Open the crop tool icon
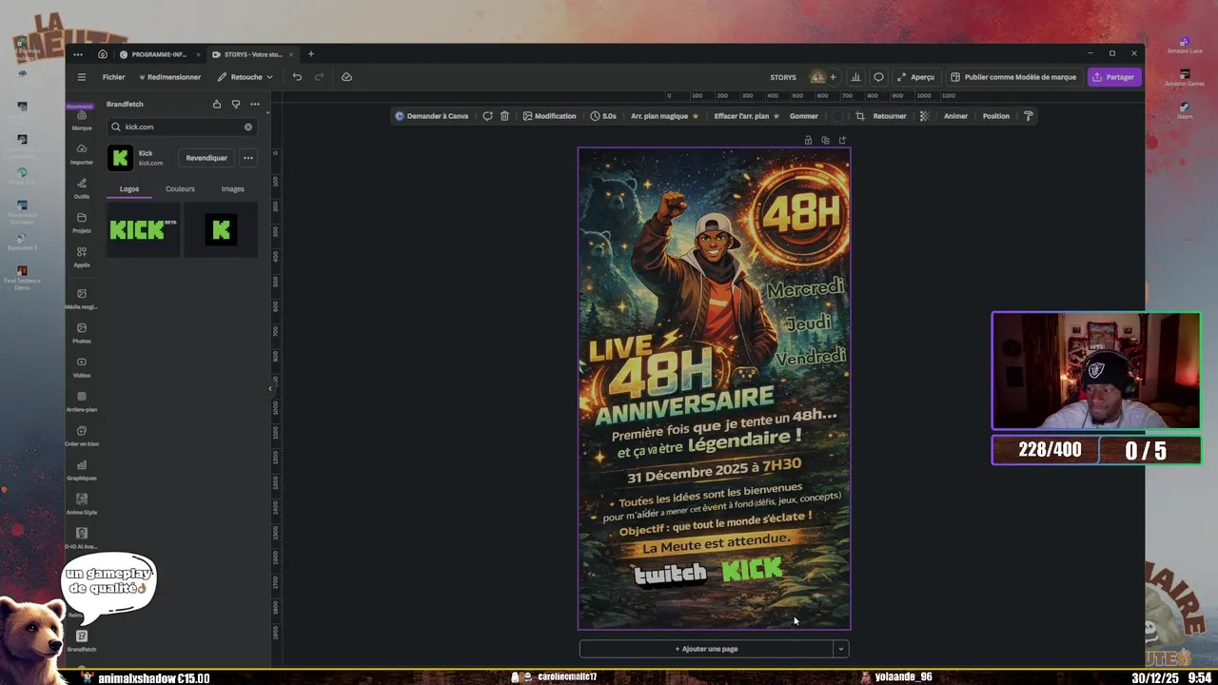Viewport: 1218px width, 685px height. tap(860, 116)
